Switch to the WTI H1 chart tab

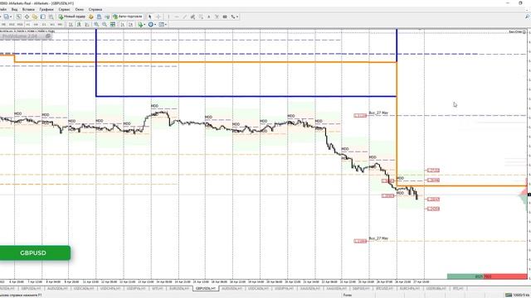(x=158, y=289)
